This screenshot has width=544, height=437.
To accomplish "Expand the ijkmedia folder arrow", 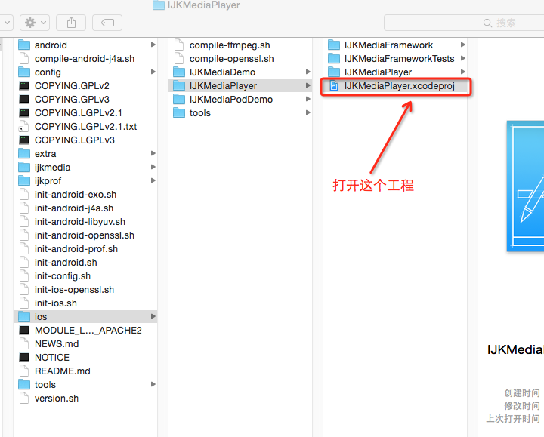I will tap(153, 167).
